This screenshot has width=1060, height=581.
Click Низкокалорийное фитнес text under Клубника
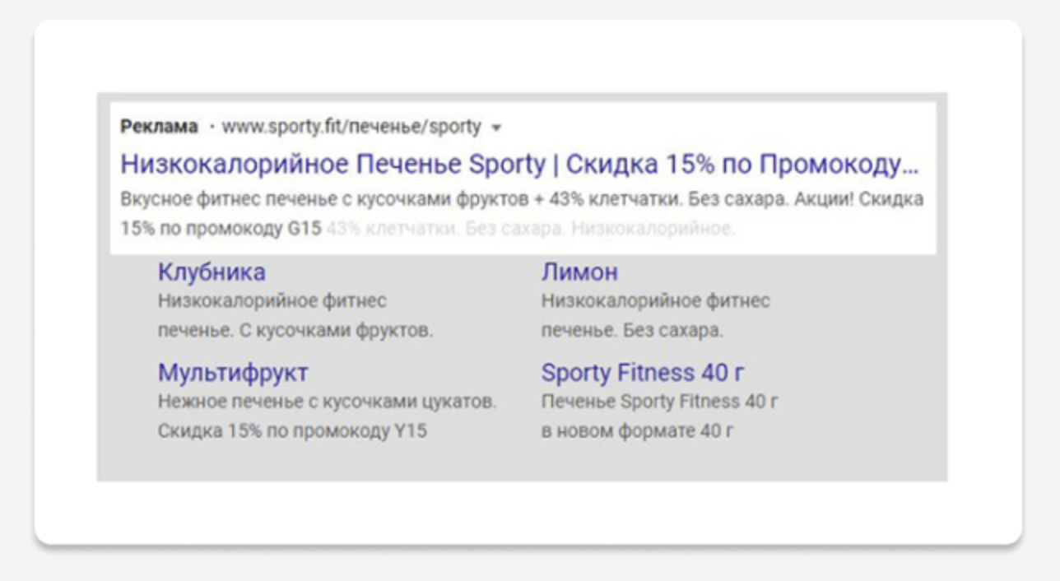(272, 301)
